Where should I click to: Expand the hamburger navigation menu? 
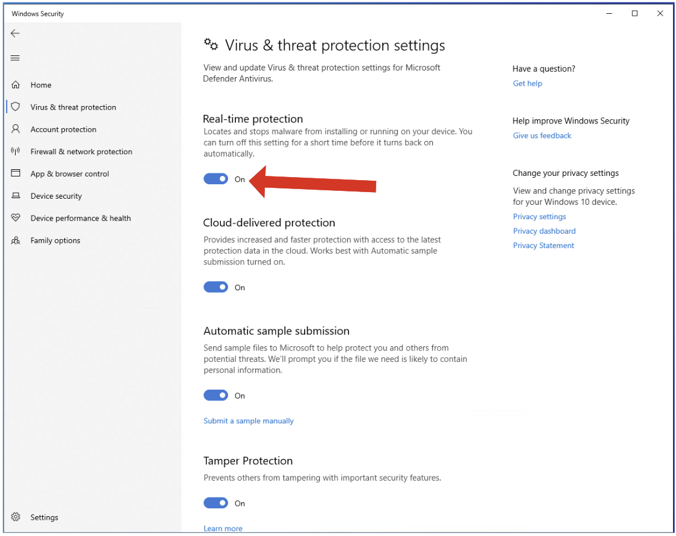point(15,58)
